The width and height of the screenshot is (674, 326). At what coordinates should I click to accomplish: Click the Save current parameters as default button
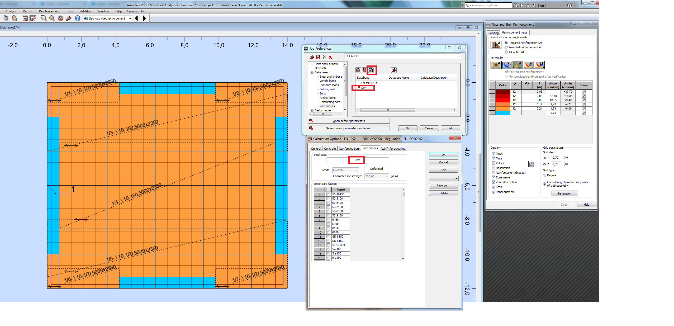[x=349, y=128]
